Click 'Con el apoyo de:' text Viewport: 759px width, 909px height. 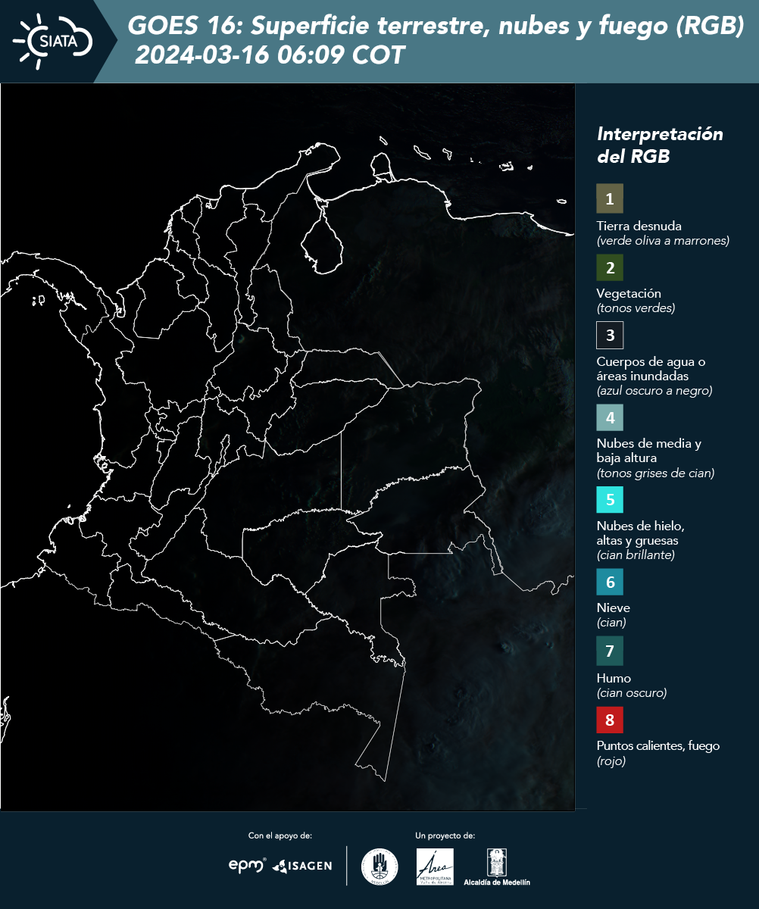[x=280, y=836]
